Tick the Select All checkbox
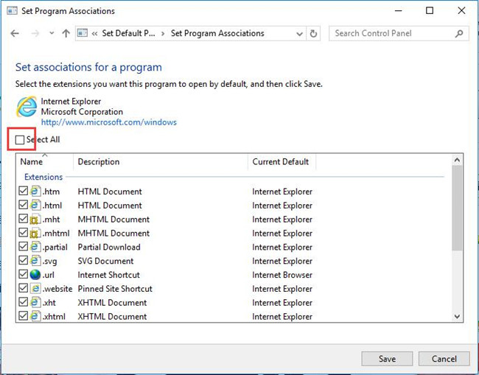479x375 pixels. [x=20, y=140]
